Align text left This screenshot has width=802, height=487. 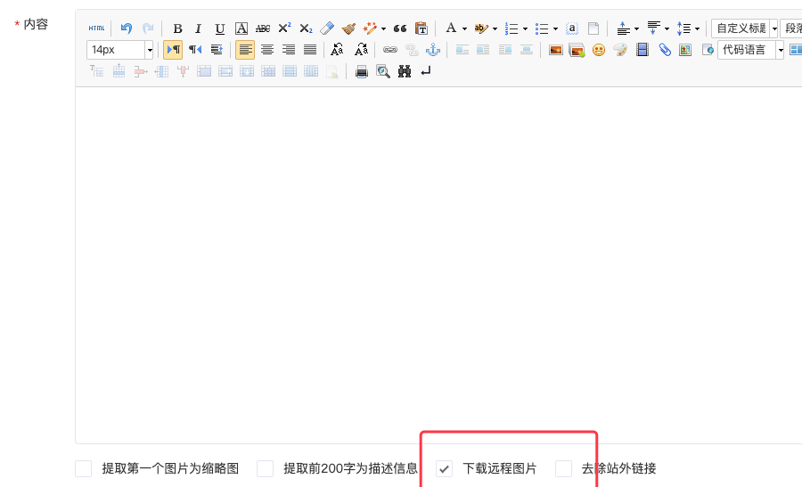pos(245,50)
